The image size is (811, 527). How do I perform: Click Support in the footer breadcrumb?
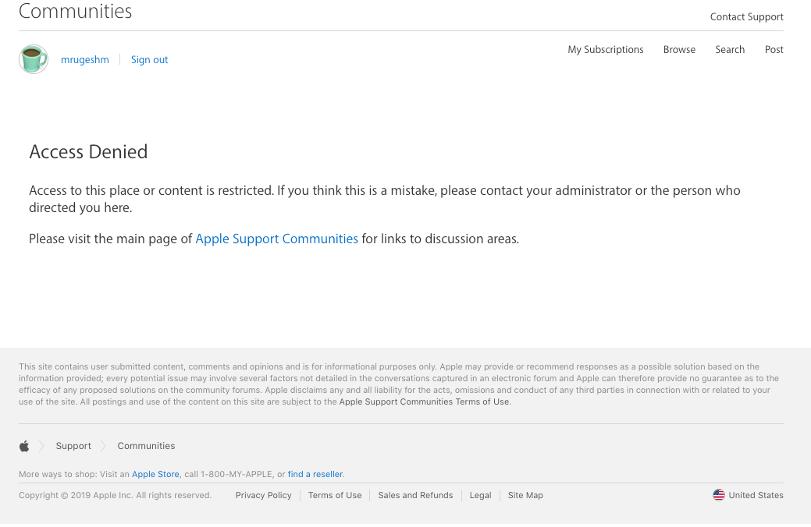73,446
